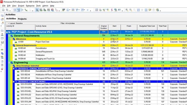This screenshot has height=105, width=187.
Task: Sort by the Activity ID column header
Action: tap(20, 27)
